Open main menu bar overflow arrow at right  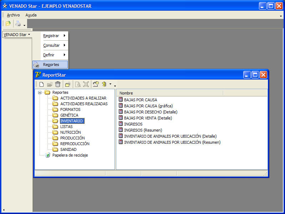pyautogui.click(x=281, y=16)
